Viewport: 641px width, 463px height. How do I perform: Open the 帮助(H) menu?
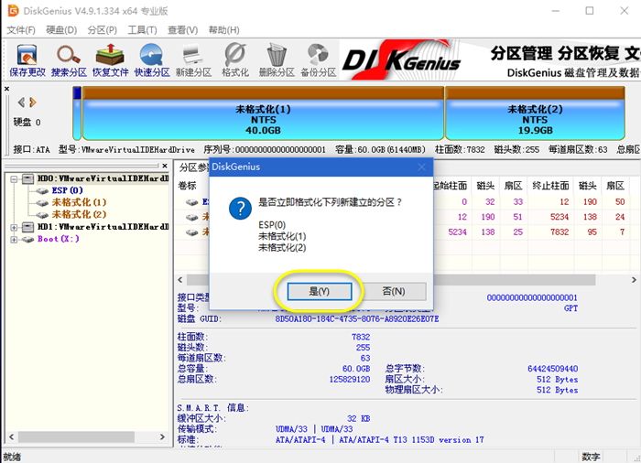point(223,30)
